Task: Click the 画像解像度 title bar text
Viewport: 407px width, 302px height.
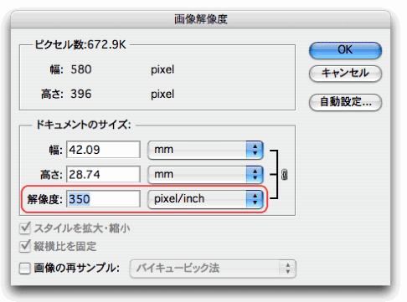Action: pos(201,19)
